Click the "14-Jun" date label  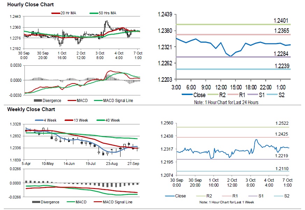69,164
